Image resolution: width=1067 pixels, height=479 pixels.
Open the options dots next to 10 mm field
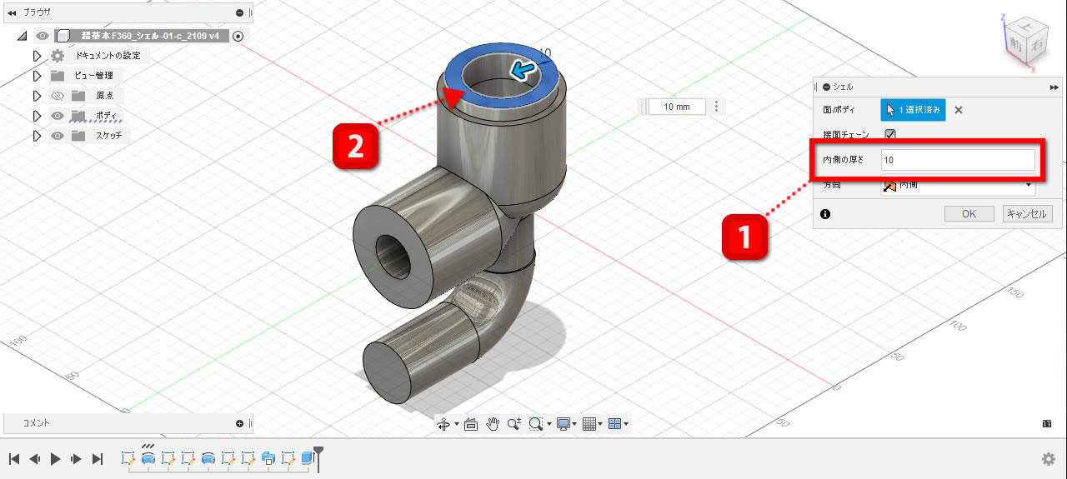pos(717,107)
